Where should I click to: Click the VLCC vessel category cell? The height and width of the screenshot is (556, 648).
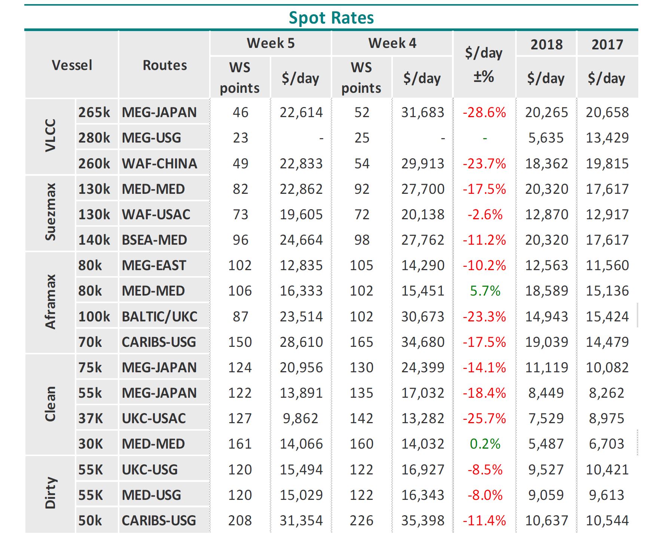50,136
